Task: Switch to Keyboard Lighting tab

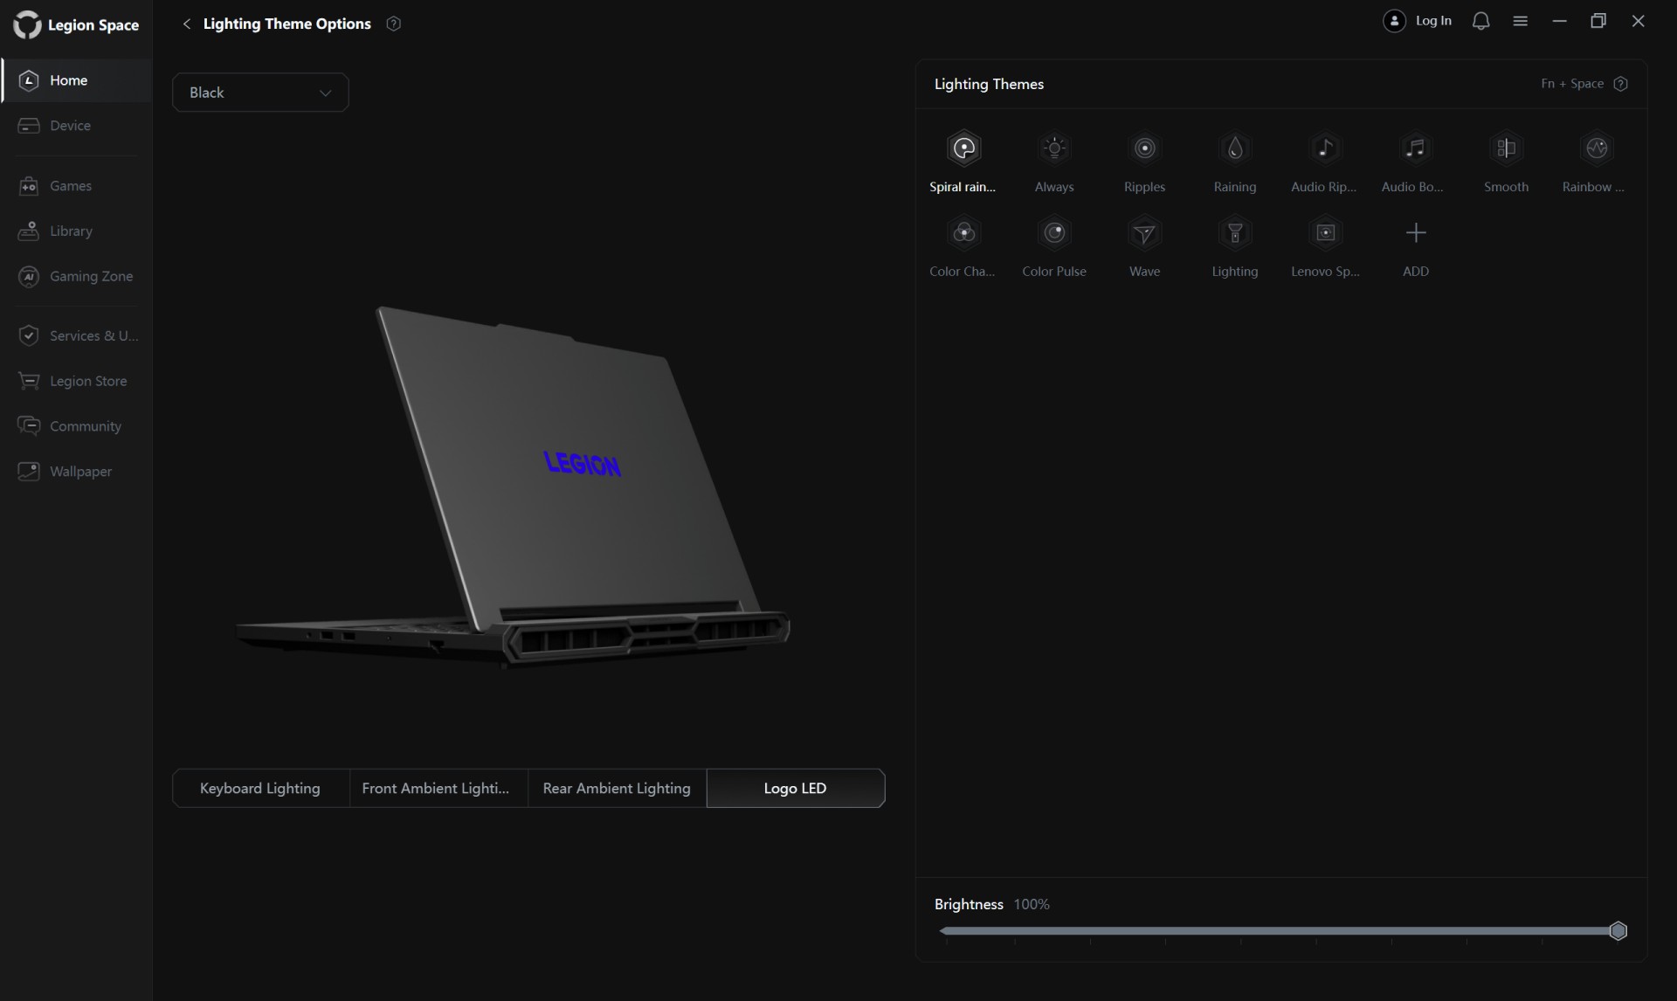Action: click(x=260, y=788)
